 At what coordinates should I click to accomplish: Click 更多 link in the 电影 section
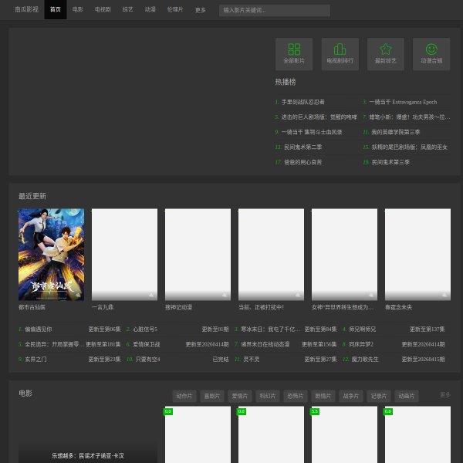coord(445,394)
